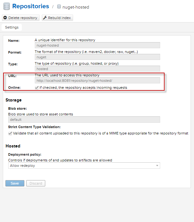The image size is (194, 222).
Task: Go to the Repositories heading link
Action: (30, 6)
